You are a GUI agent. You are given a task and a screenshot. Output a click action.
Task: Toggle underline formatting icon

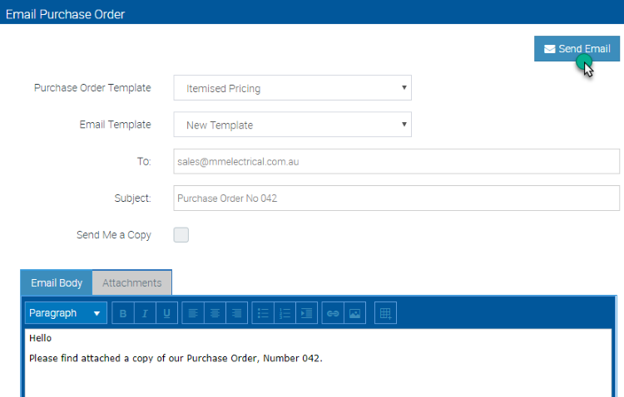coord(166,313)
